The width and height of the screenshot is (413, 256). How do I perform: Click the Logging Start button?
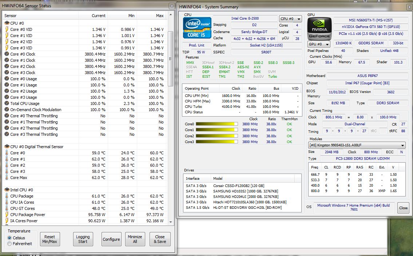pos(83,239)
